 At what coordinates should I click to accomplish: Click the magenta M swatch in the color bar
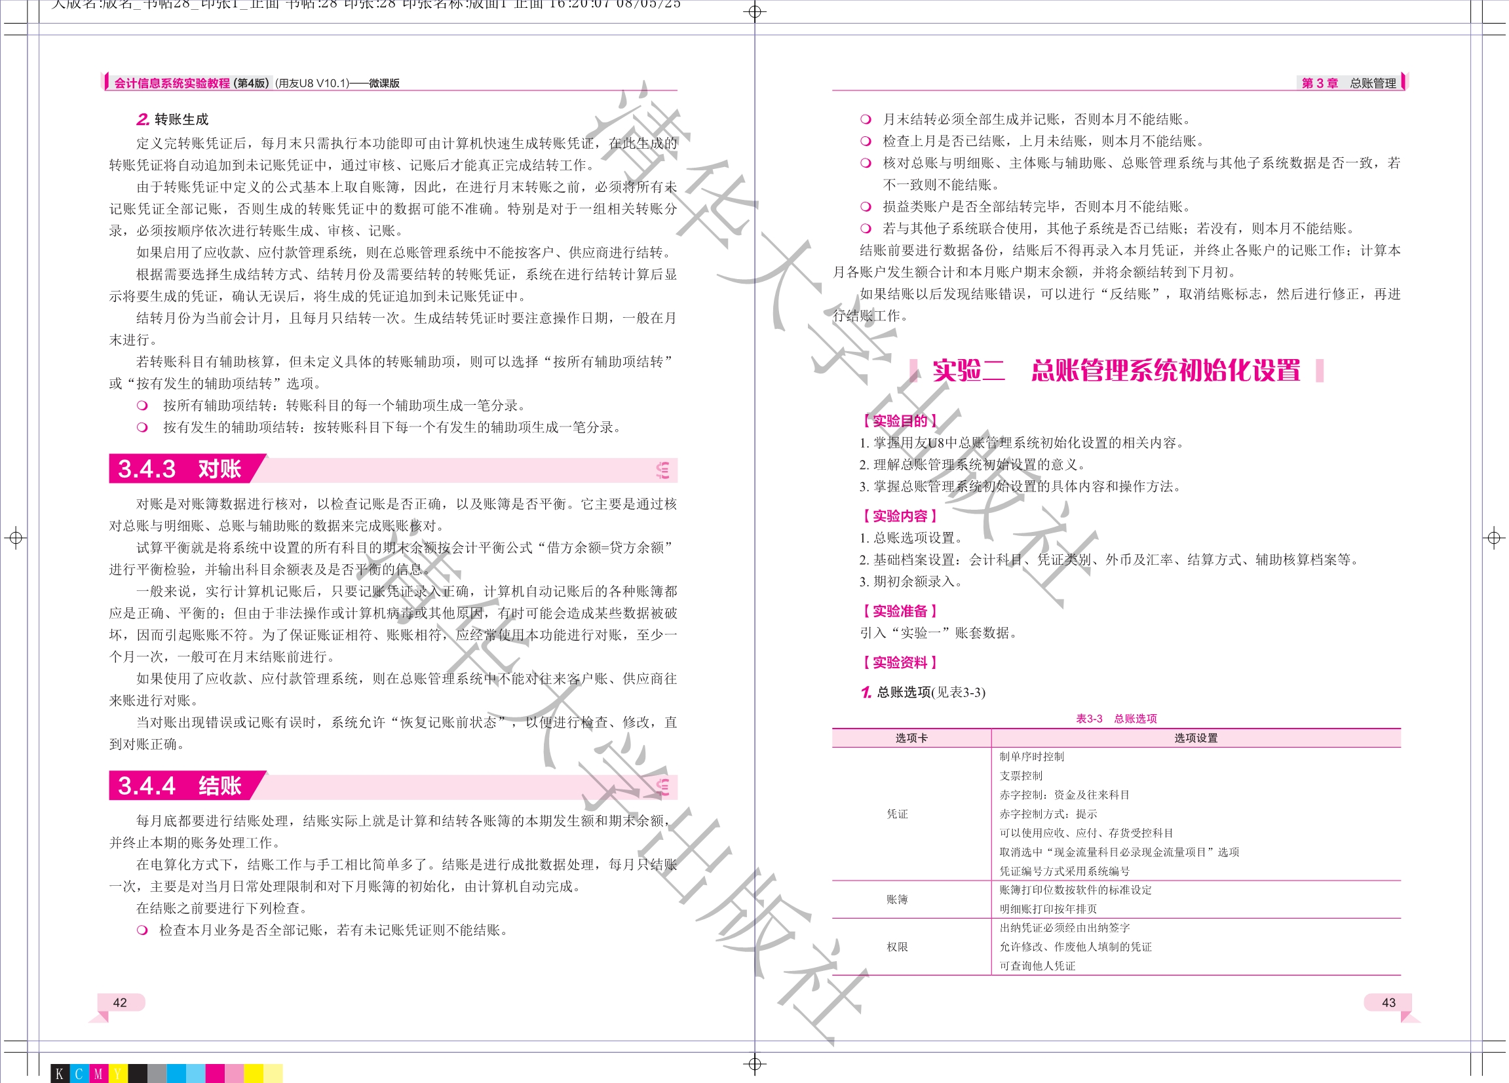(x=98, y=1073)
